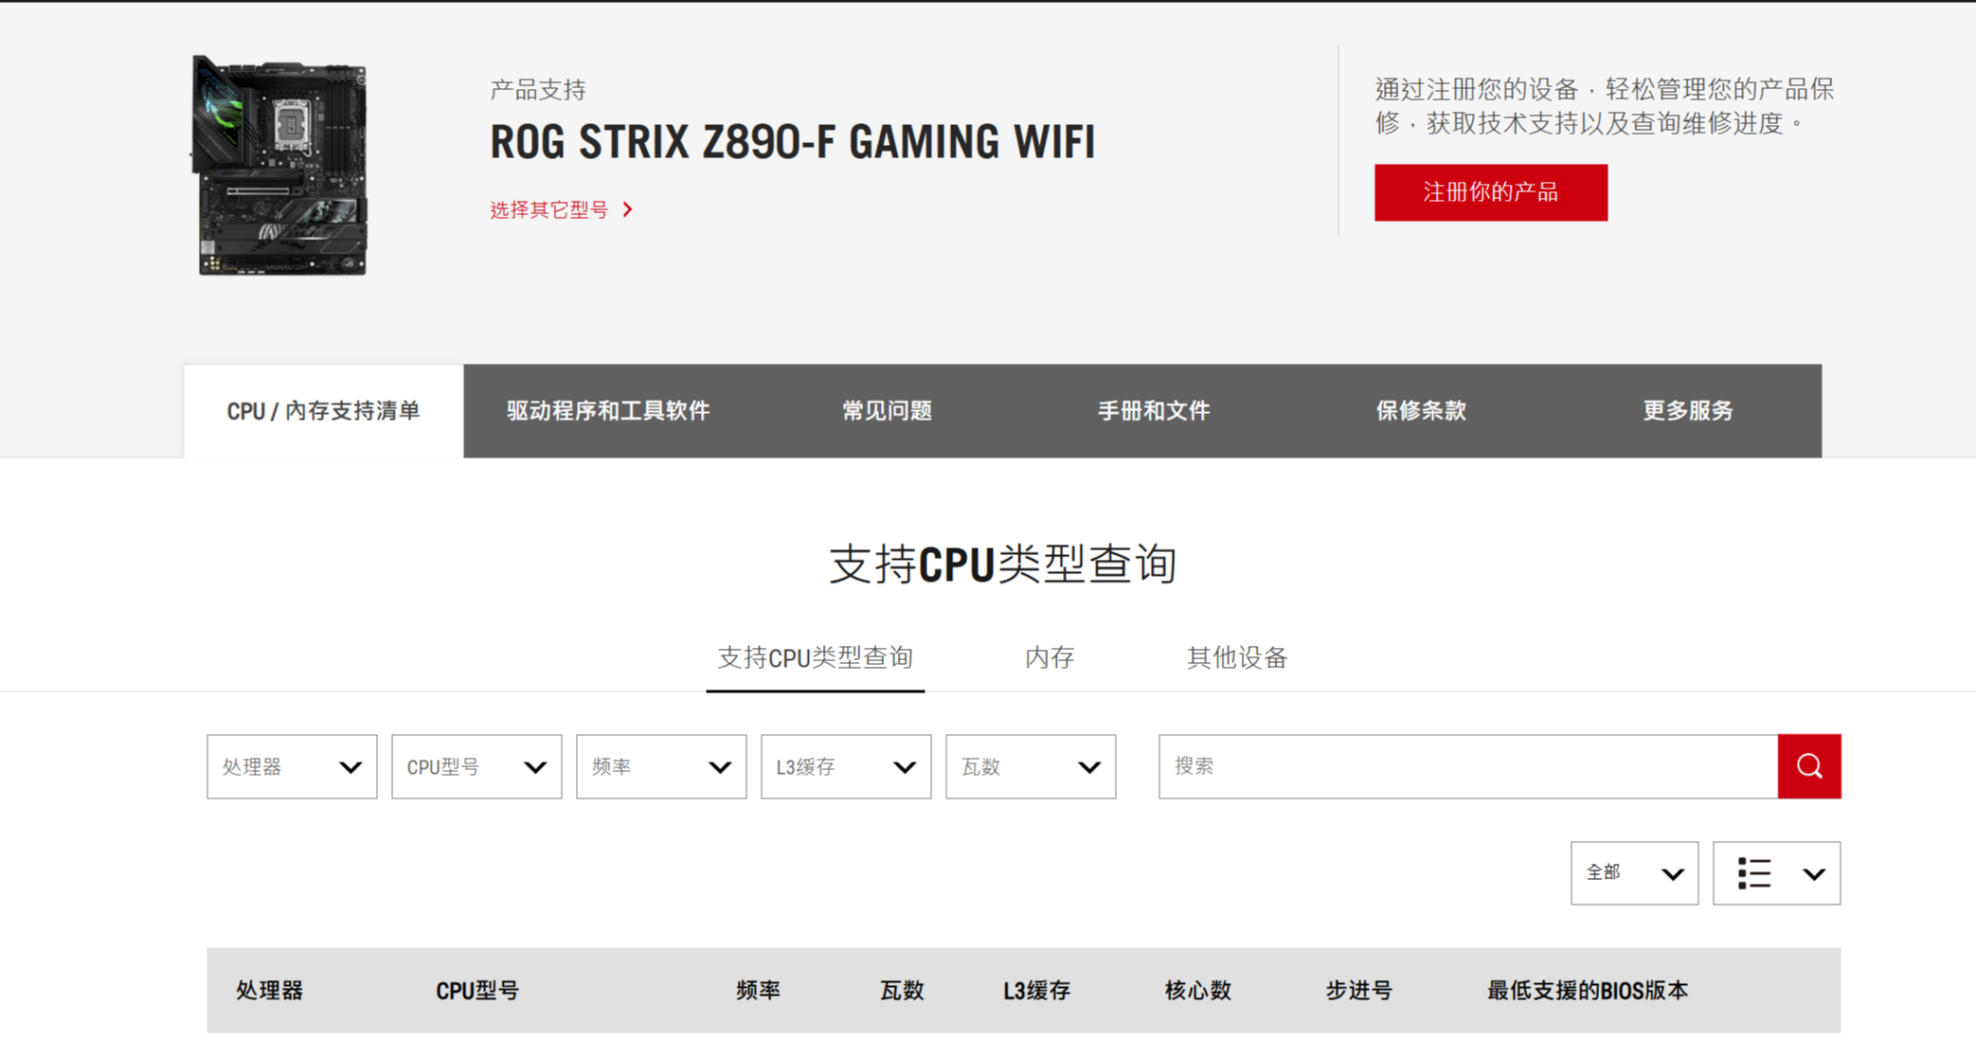Expand the 处理器 filter dropdown

[292, 766]
